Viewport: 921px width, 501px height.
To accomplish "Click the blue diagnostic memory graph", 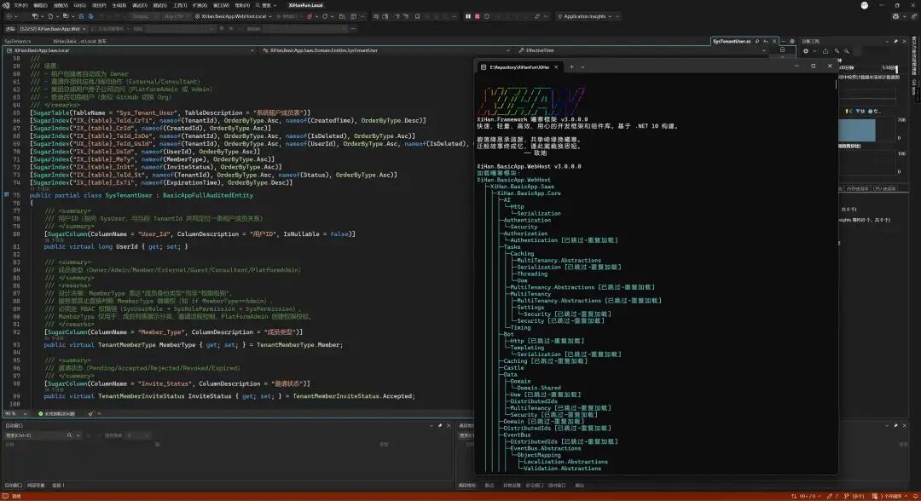I will pos(857,130).
